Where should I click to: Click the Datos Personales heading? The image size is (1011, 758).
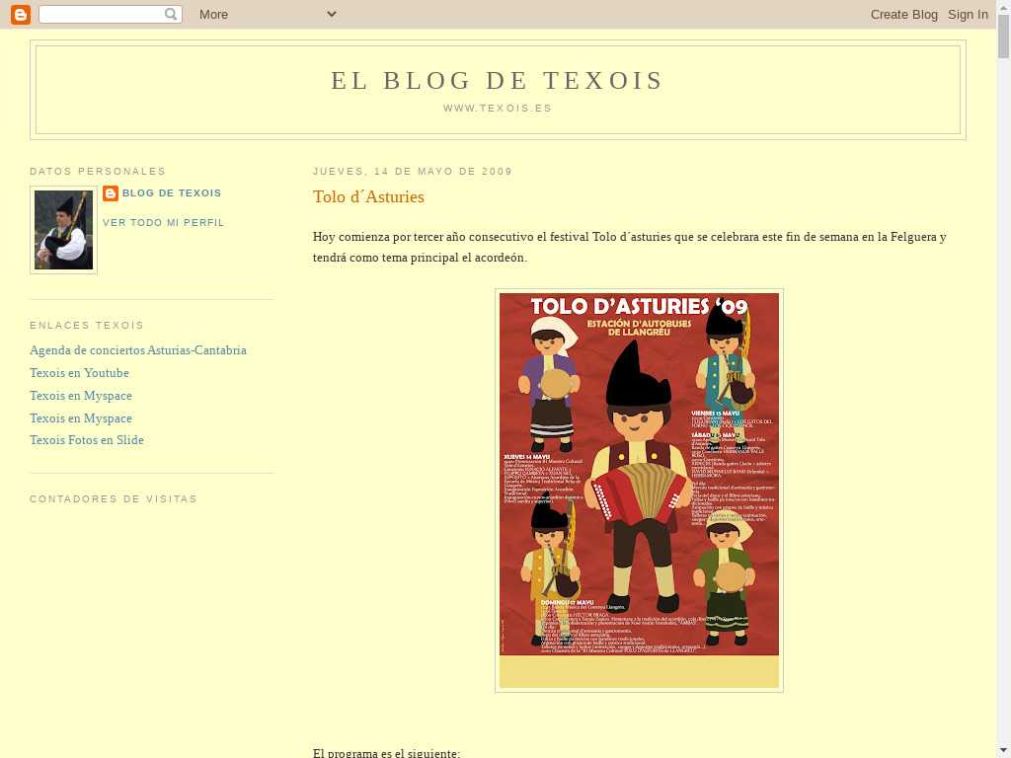98,171
